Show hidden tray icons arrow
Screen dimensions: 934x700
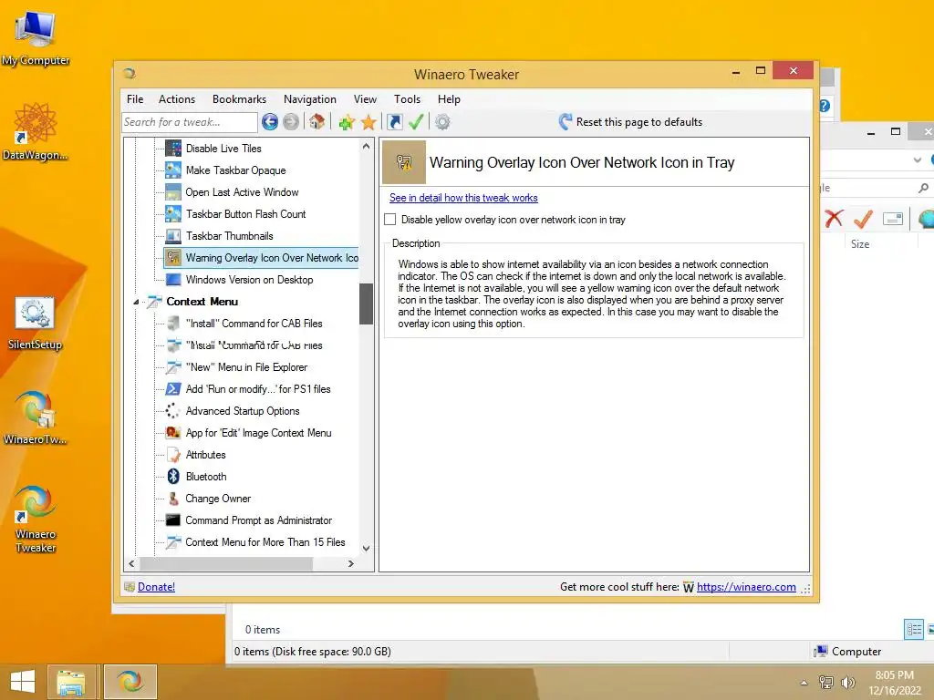coord(804,683)
